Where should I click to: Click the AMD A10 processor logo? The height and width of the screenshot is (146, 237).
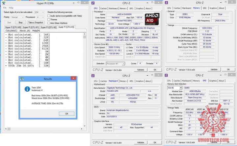(x=152, y=19)
